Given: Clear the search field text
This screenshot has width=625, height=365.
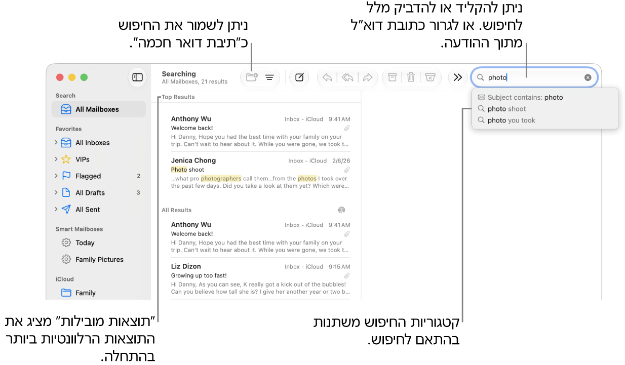Looking at the screenshot, I should pos(588,77).
